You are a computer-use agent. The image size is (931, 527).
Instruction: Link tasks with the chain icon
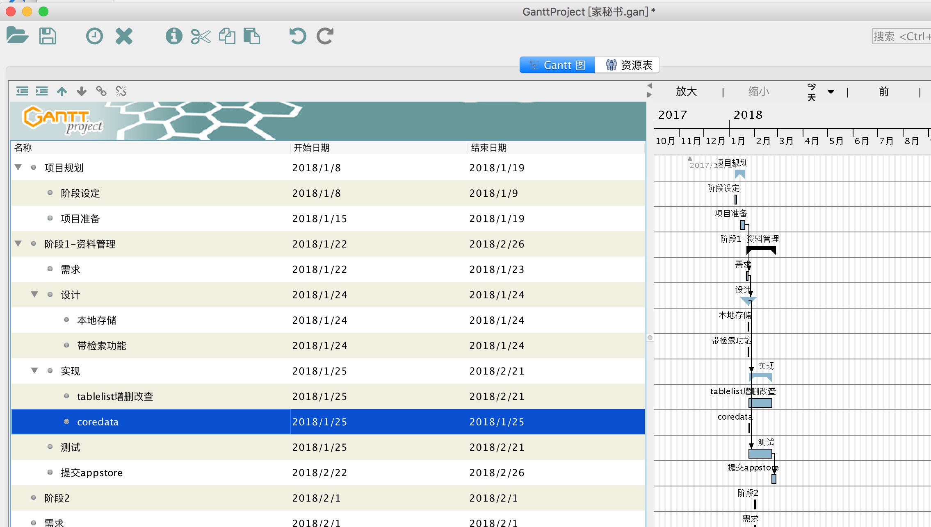[101, 91]
